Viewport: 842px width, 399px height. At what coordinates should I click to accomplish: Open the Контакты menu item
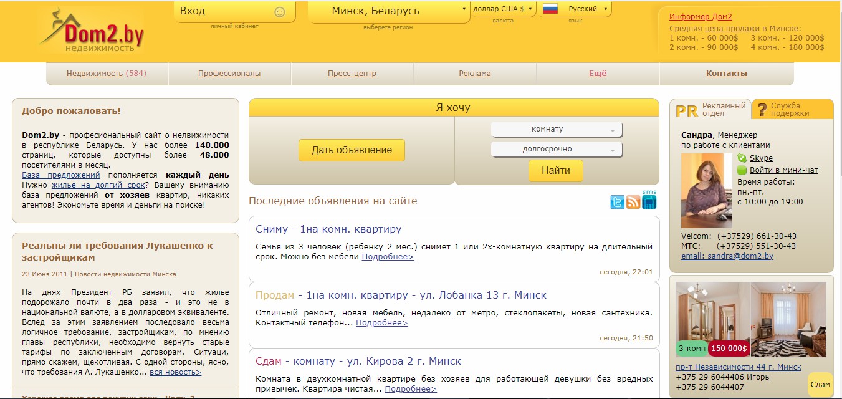(727, 74)
